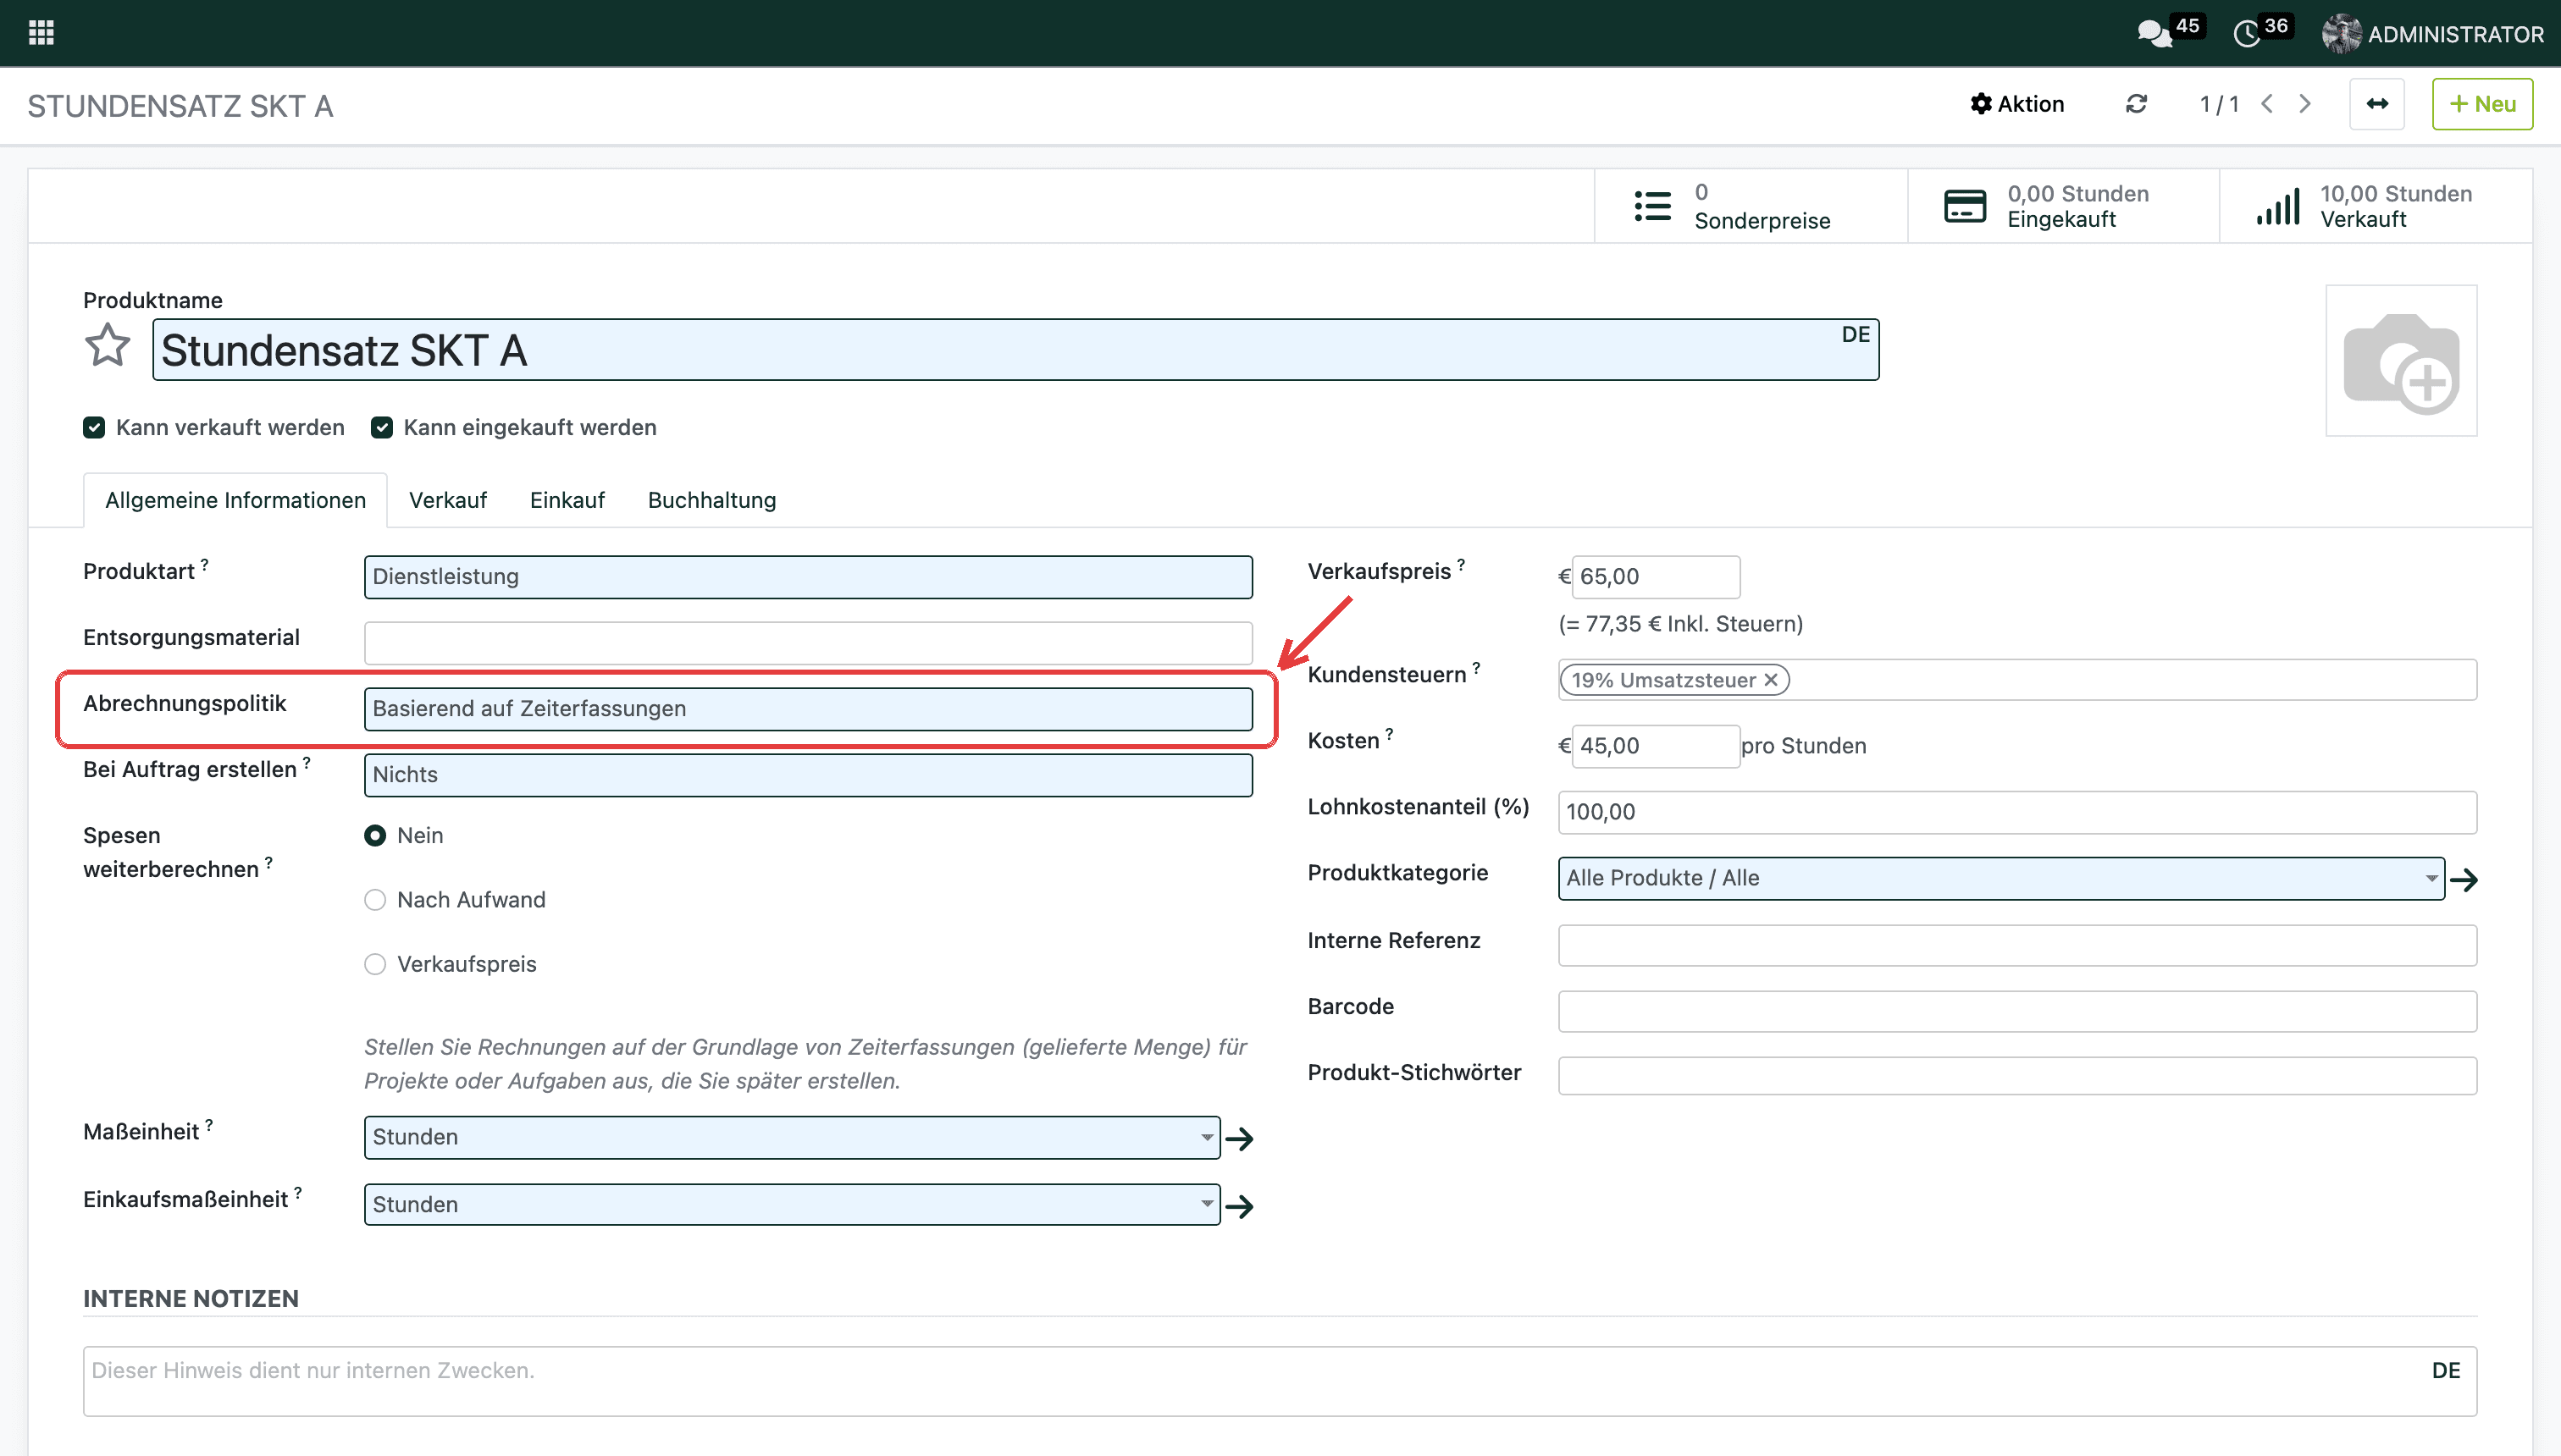Image resolution: width=2561 pixels, height=1456 pixels.
Task: Open the chat messages icon
Action: pos(2154,34)
